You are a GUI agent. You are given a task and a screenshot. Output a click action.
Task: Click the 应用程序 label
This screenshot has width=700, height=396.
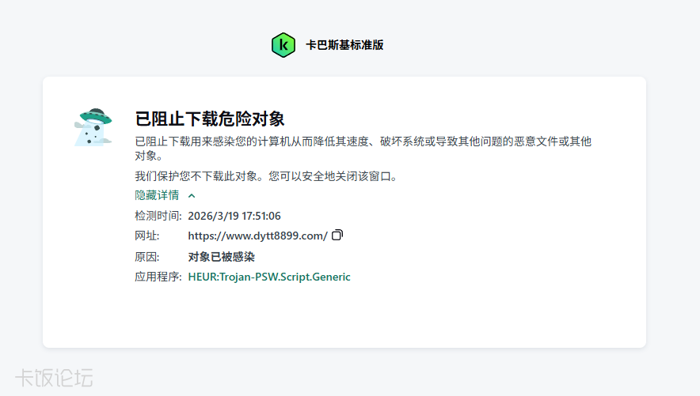pyautogui.click(x=158, y=277)
